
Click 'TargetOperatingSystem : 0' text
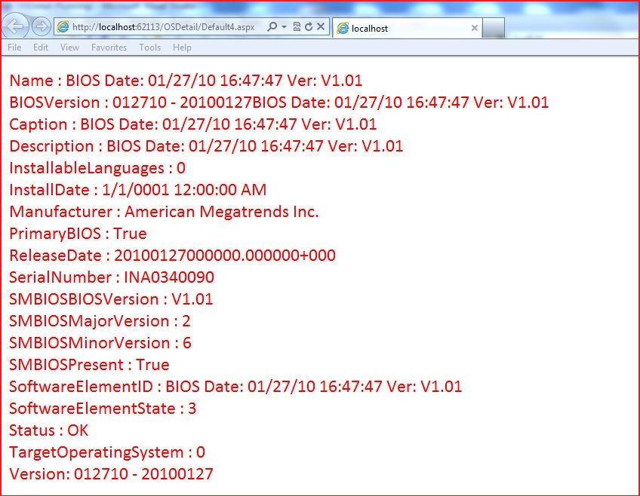tap(107, 452)
